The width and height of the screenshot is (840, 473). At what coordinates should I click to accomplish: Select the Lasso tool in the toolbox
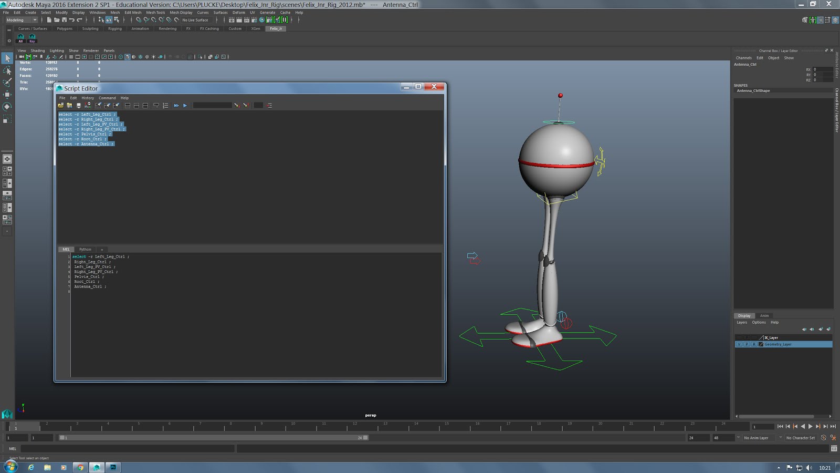tap(7, 70)
